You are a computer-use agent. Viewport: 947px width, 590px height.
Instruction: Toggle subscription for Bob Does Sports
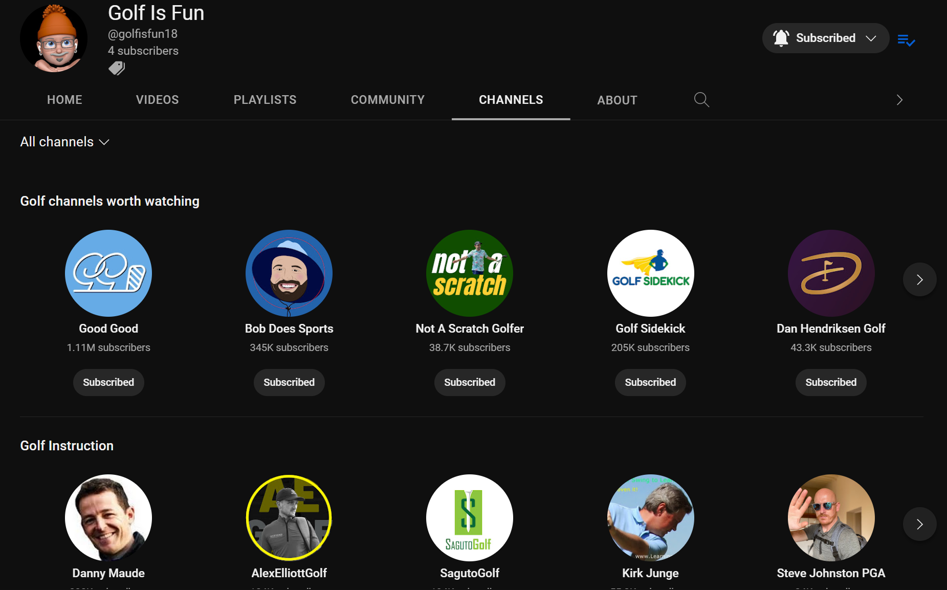pos(289,382)
